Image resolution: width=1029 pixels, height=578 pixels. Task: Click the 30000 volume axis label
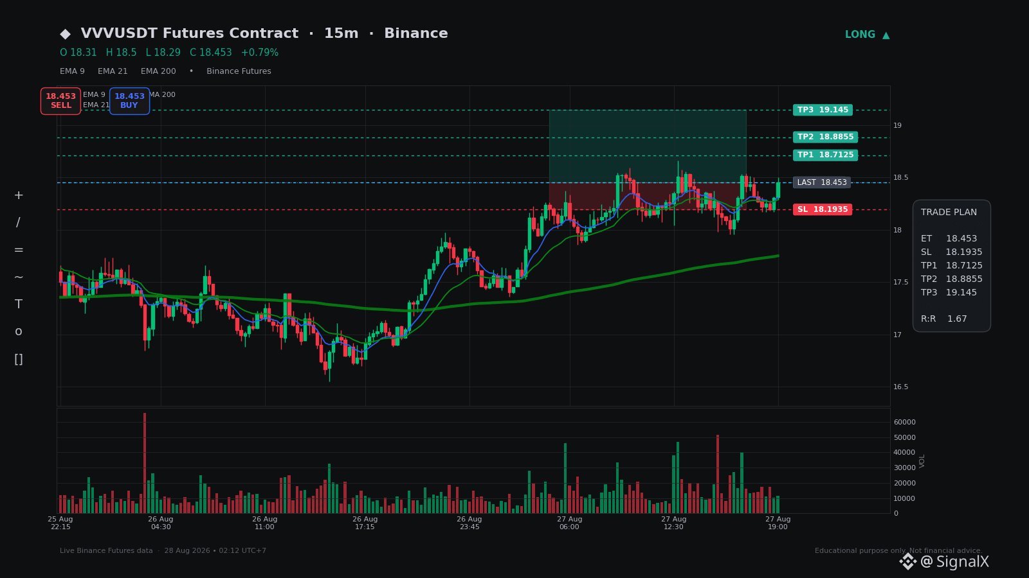click(x=905, y=468)
